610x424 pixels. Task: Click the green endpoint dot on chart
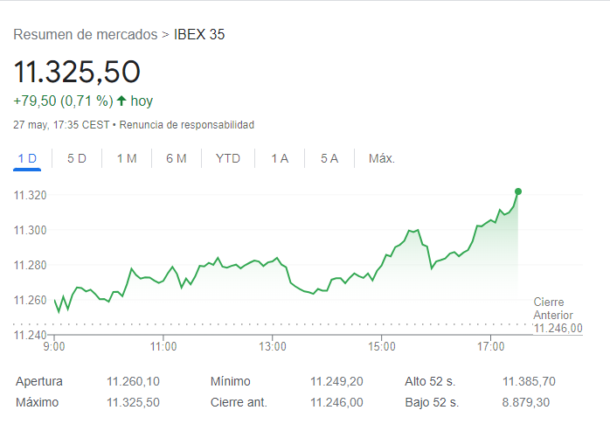coord(518,191)
